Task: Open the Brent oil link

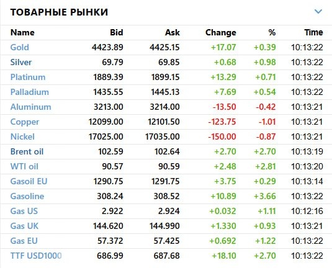Action: pyautogui.click(x=27, y=151)
